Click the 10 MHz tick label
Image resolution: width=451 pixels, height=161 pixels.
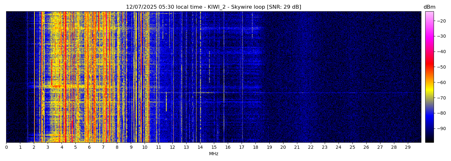click(145, 147)
